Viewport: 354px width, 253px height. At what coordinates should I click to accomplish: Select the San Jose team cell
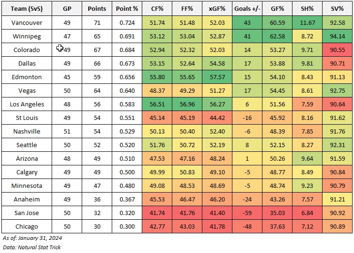(x=26, y=213)
